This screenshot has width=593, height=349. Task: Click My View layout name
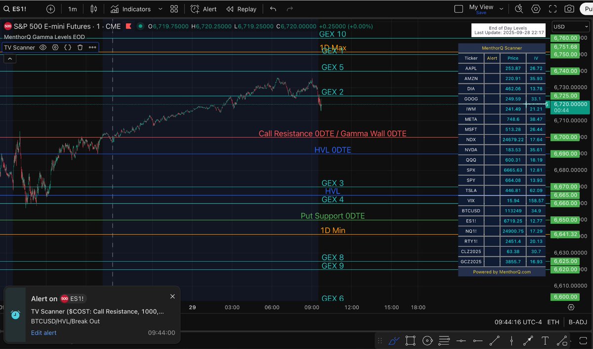[481, 7]
